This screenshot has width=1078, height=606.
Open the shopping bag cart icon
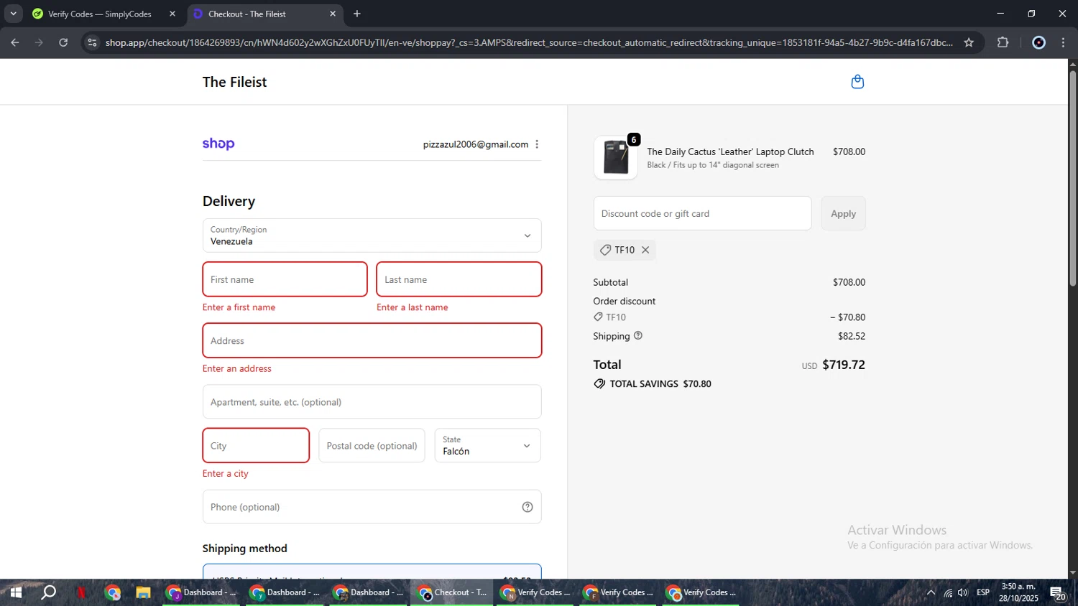pyautogui.click(x=857, y=82)
